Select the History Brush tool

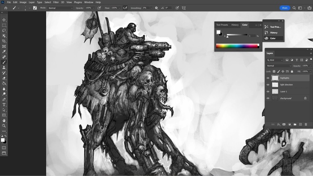4,73
